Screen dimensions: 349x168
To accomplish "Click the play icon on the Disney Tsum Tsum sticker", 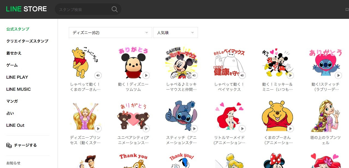I will (x=146, y=75).
